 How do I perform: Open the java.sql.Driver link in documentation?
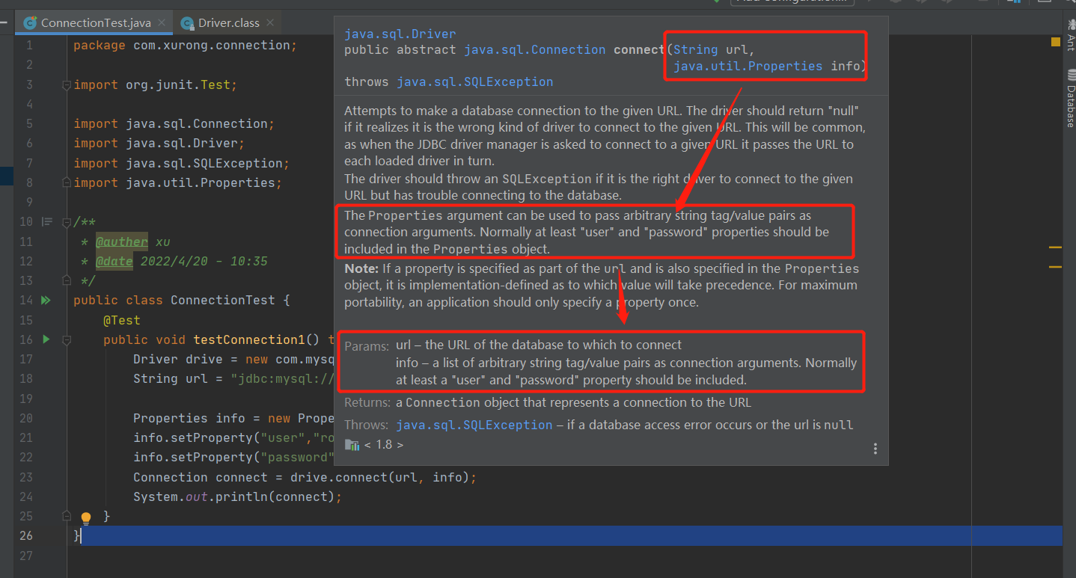(x=400, y=34)
